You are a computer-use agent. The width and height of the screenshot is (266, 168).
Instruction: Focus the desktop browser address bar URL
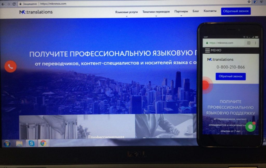pyautogui.click(x=53, y=4)
